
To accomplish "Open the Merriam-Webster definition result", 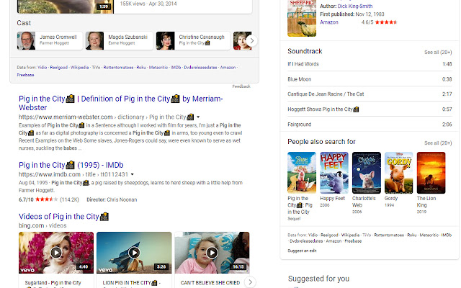I will [x=120, y=103].
